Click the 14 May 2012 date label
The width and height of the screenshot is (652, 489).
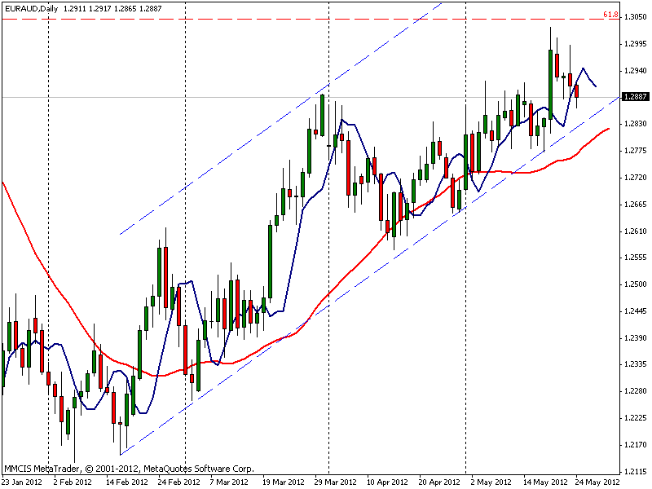pyautogui.click(x=544, y=482)
